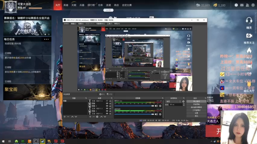The image size is (257, 144).
Task: Move scene down with arrow icon
Action: tap(76, 117)
